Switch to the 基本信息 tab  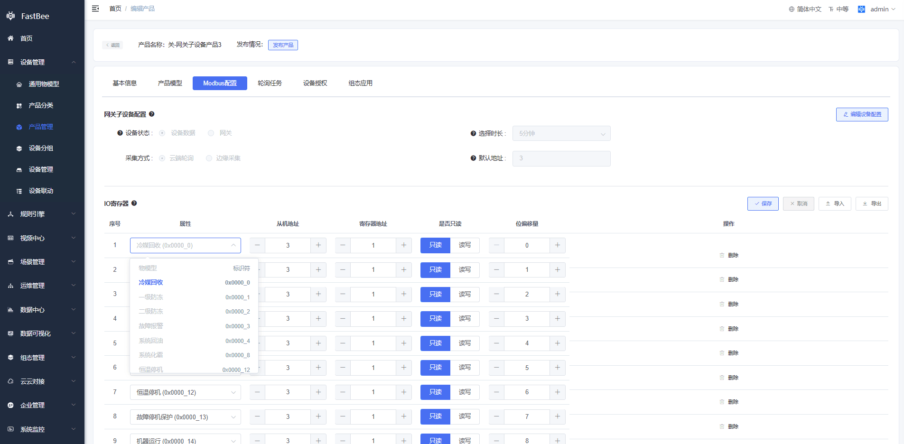tap(125, 83)
